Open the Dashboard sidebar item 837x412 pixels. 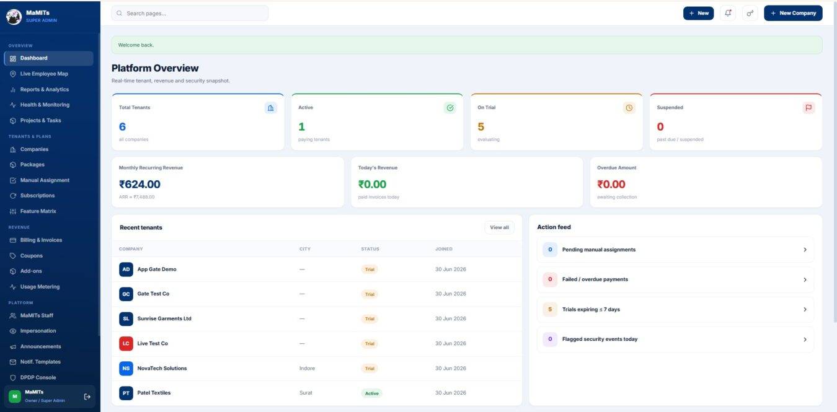coord(48,58)
